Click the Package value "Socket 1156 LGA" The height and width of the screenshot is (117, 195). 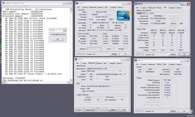coord(101,17)
